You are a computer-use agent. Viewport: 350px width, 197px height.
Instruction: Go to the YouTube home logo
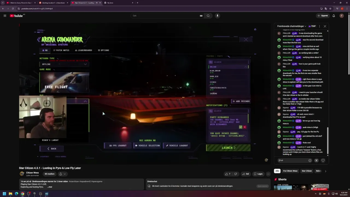16,16
